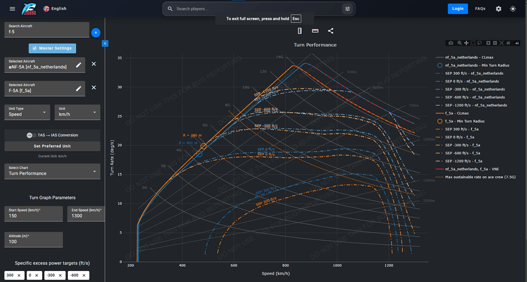This screenshot has width=527, height=282.
Task: Add aircraft with the blue plus button
Action: tap(96, 33)
